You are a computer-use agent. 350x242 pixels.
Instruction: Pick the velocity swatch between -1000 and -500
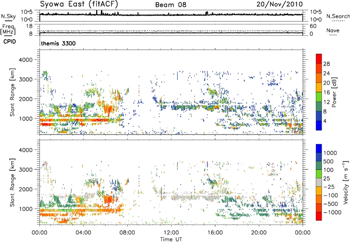coord(319,207)
